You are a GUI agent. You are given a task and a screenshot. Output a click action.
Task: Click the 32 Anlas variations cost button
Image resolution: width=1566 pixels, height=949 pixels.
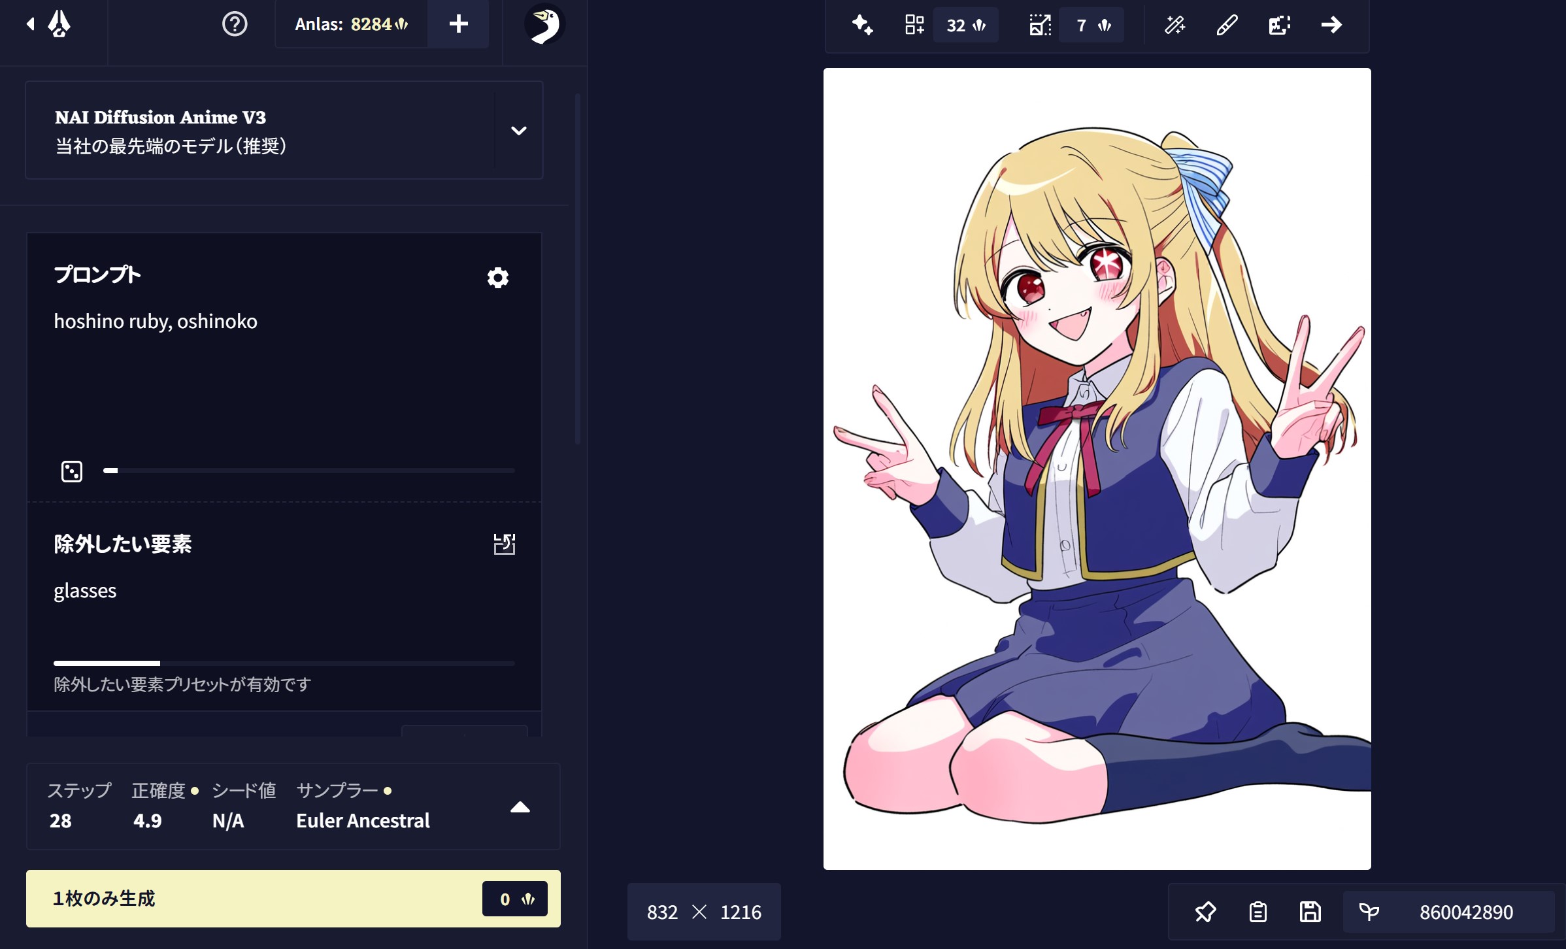click(x=966, y=25)
